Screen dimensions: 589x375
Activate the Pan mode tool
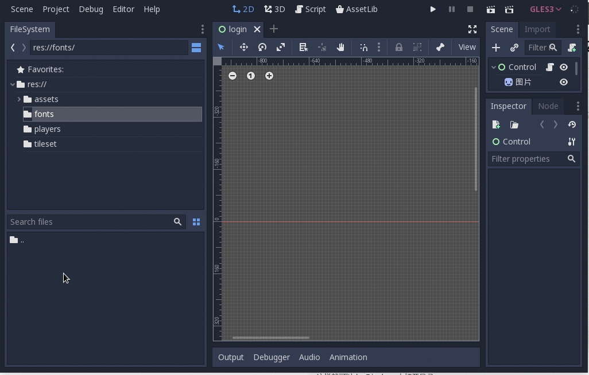340,47
